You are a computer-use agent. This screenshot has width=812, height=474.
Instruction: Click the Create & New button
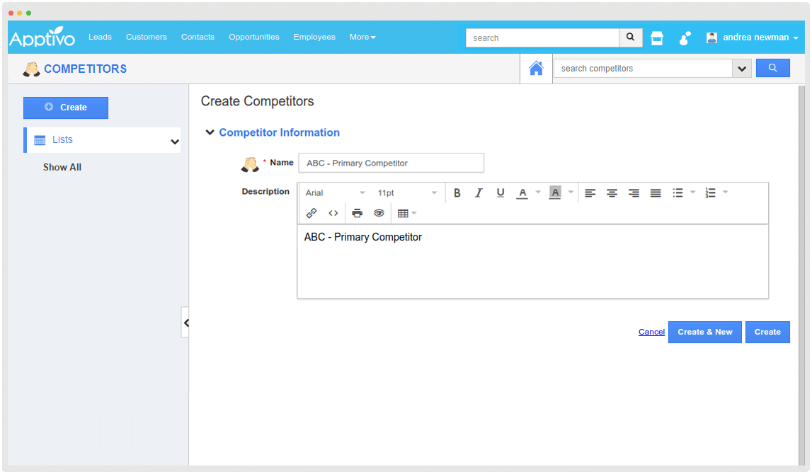pyautogui.click(x=704, y=332)
